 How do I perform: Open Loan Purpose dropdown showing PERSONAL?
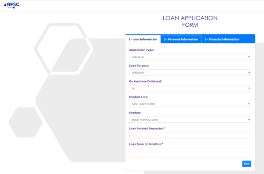pos(190,72)
